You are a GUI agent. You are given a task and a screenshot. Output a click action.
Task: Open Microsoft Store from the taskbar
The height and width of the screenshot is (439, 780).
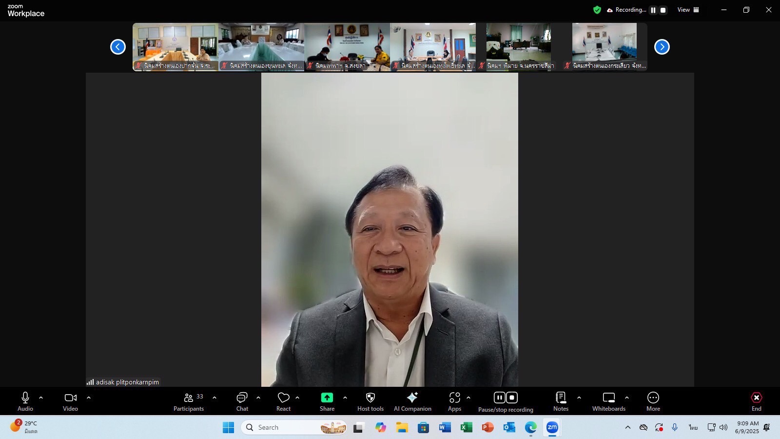(x=423, y=427)
